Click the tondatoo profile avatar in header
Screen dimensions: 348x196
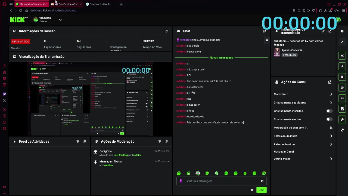tap(36, 20)
